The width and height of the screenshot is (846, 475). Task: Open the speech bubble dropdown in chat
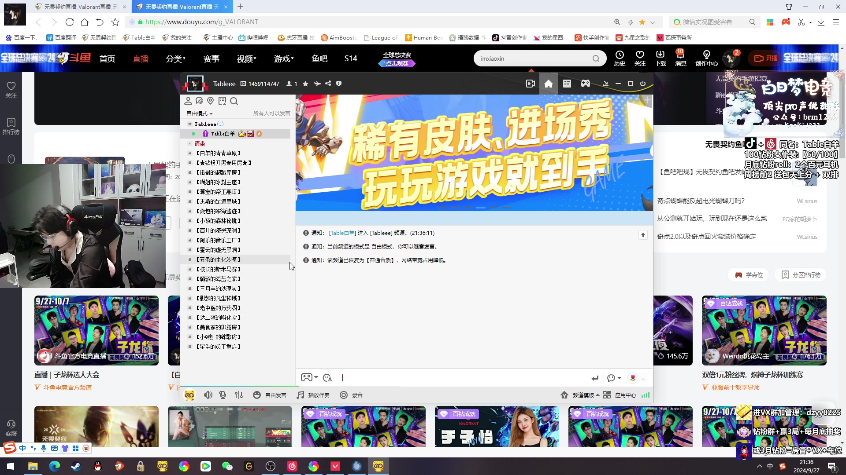[x=614, y=378]
